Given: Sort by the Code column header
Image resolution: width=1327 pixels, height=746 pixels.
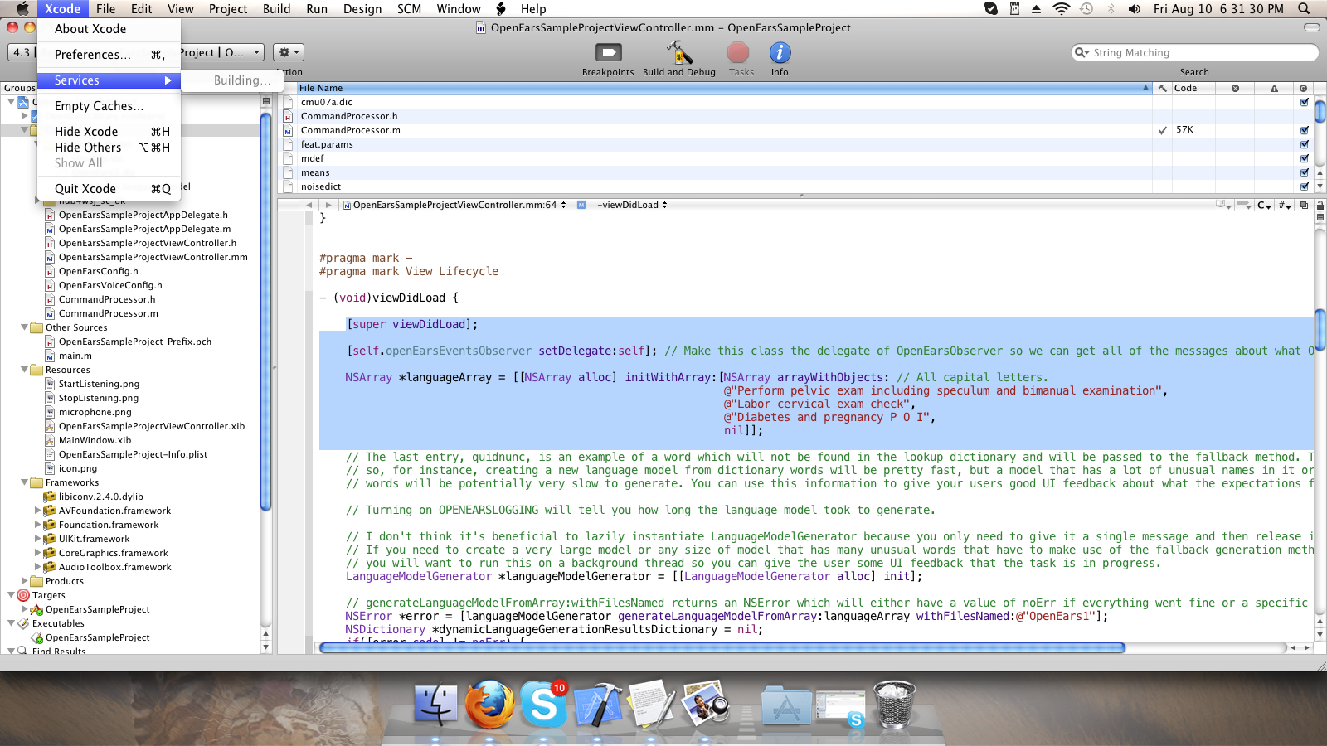Looking at the screenshot, I should click(1193, 88).
